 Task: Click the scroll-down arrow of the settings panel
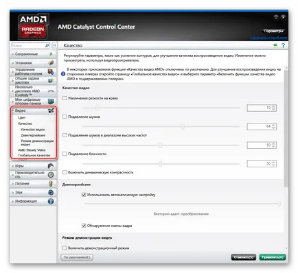click(286, 248)
